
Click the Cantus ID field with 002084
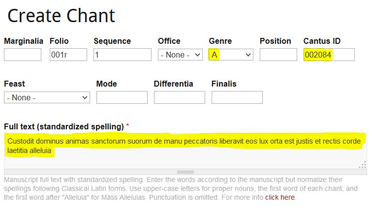pos(329,55)
